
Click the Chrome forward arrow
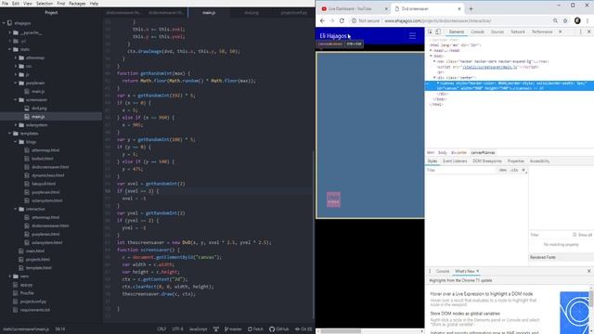332,20
